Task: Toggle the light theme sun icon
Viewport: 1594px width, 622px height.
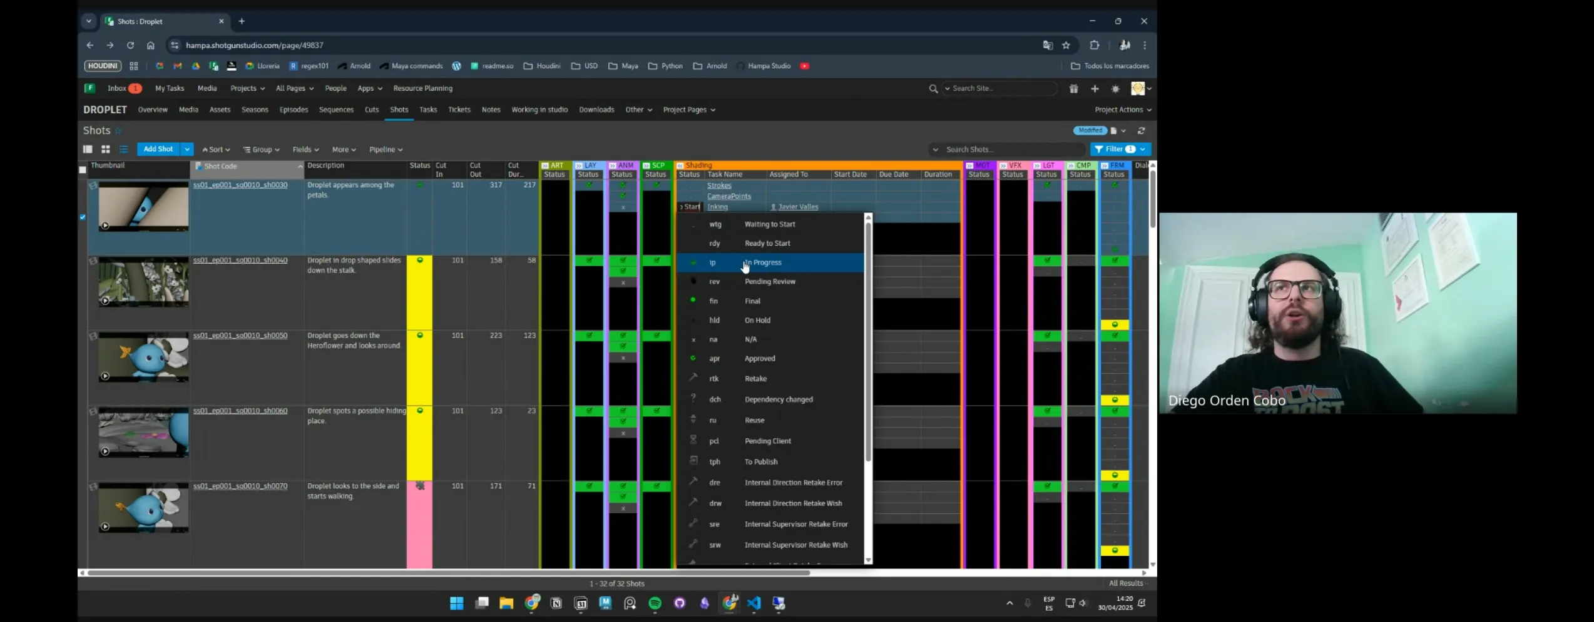Action: pos(1115,89)
